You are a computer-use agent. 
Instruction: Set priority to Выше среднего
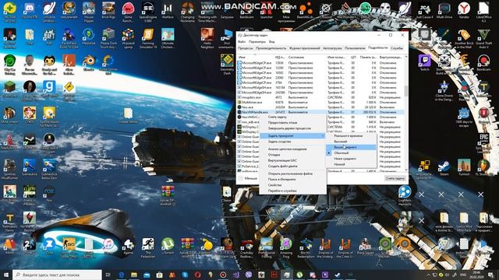[x=352, y=147]
